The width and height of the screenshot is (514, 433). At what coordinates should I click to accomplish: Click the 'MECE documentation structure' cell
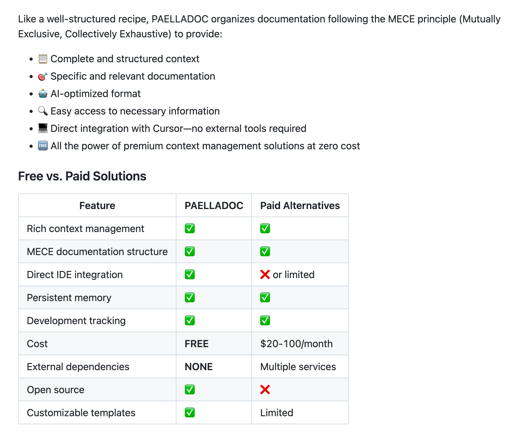97,251
